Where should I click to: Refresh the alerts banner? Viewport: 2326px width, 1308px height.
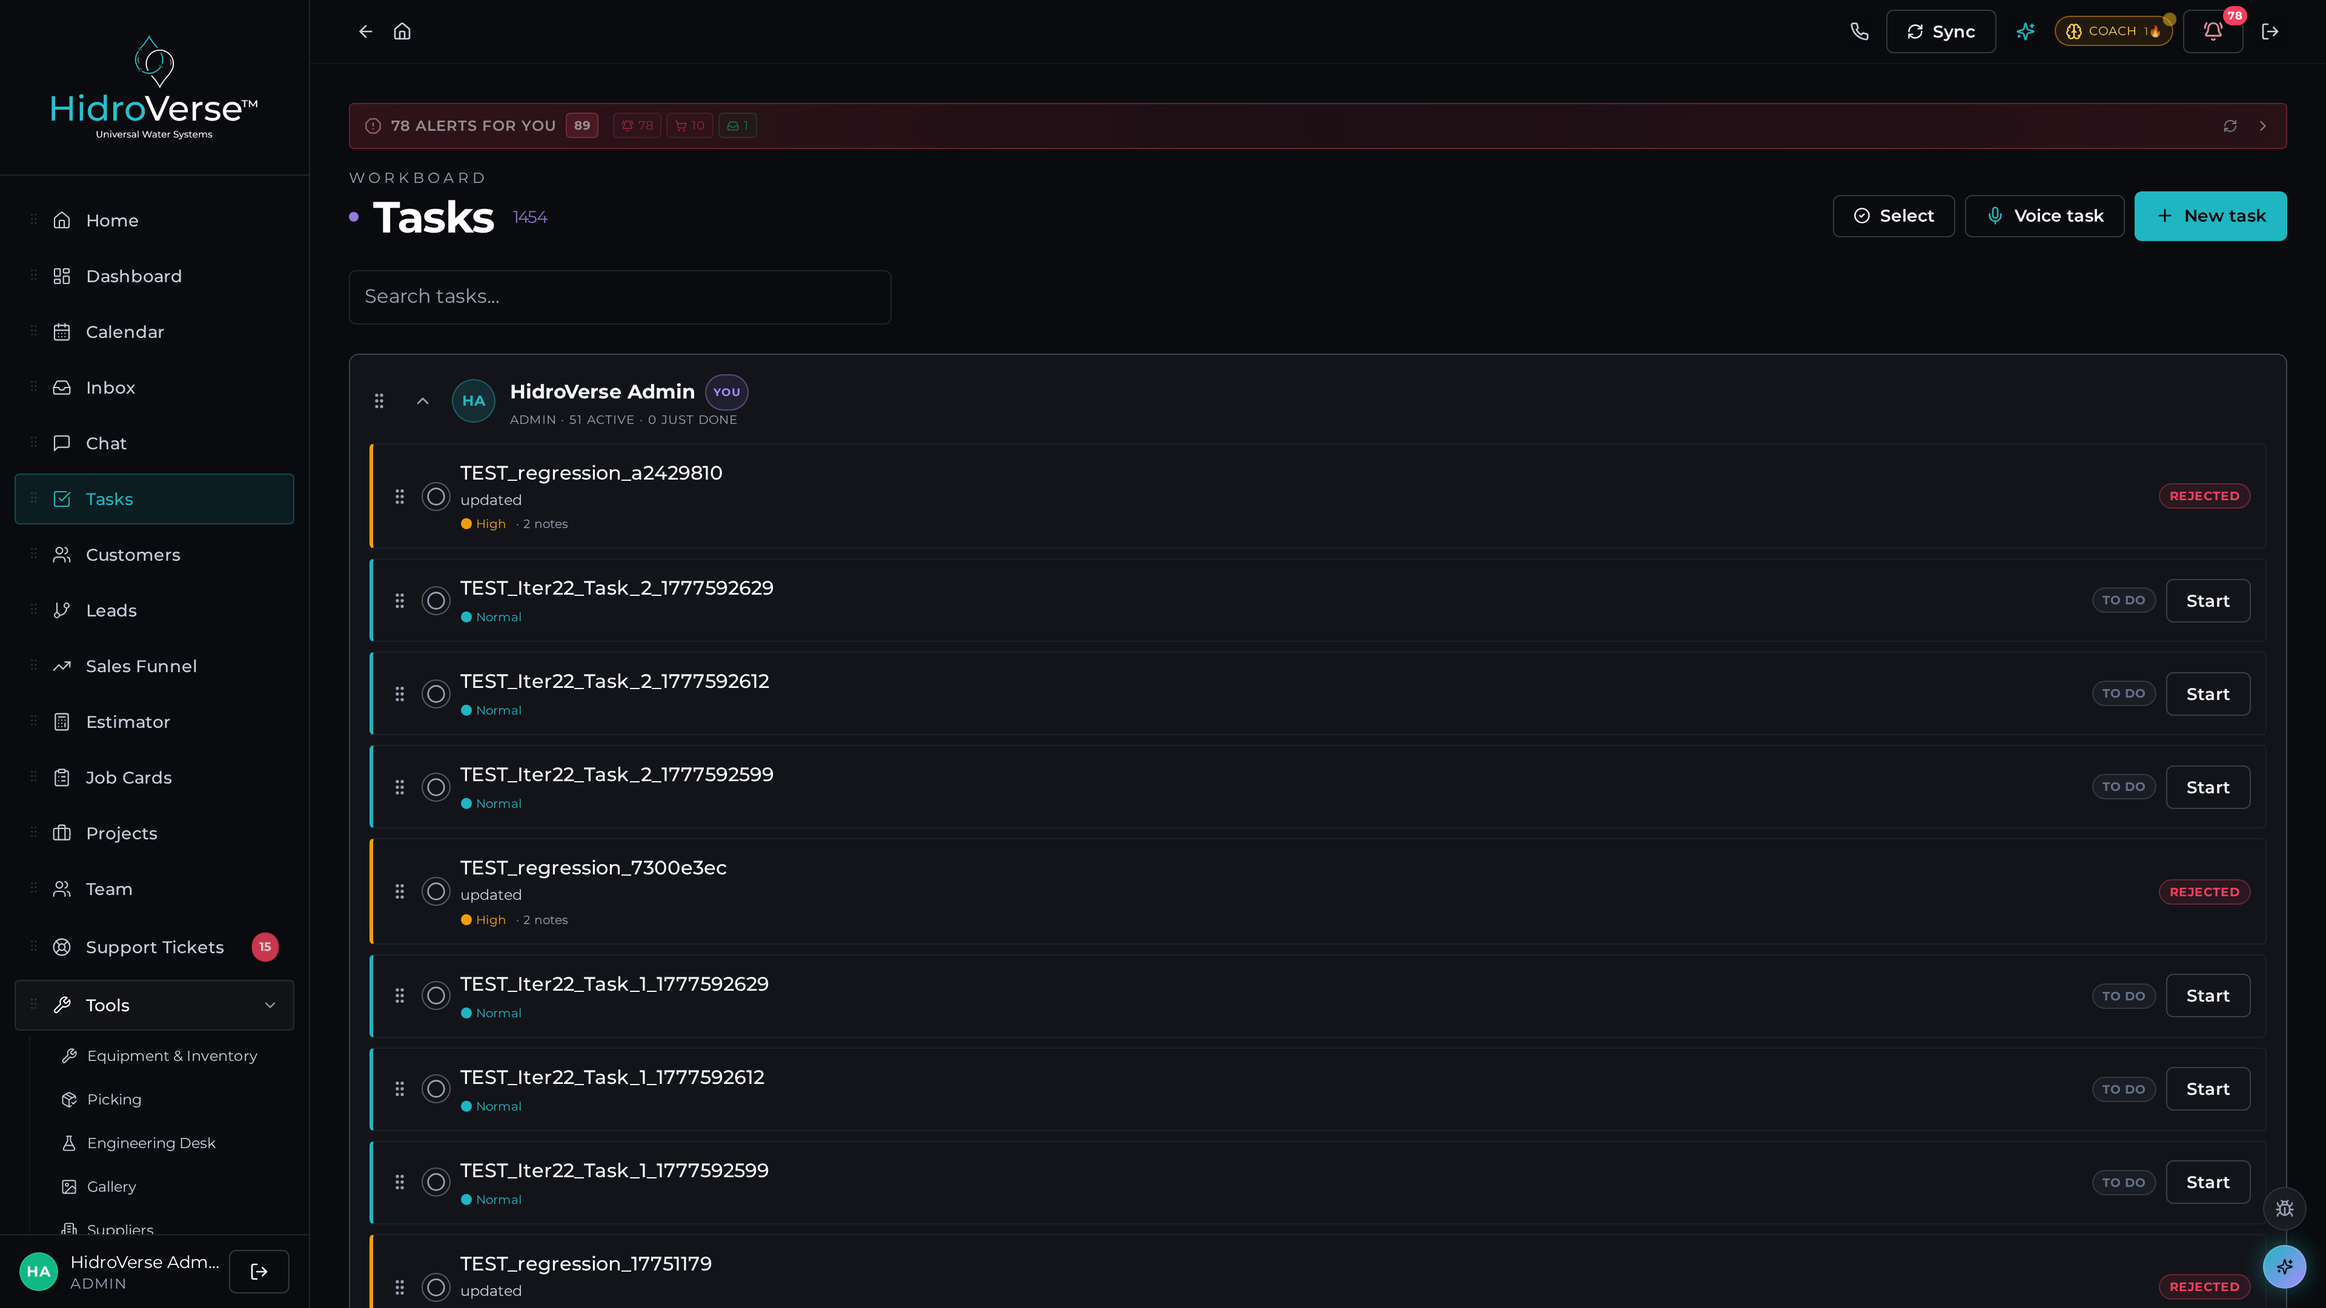point(2230,127)
